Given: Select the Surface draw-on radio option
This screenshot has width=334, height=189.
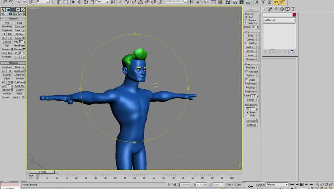Looking at the screenshot, I should [x=247, y=20].
